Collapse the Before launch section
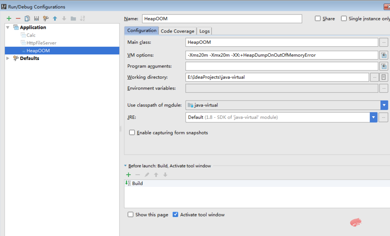The height and width of the screenshot is (236, 390). 126,166
